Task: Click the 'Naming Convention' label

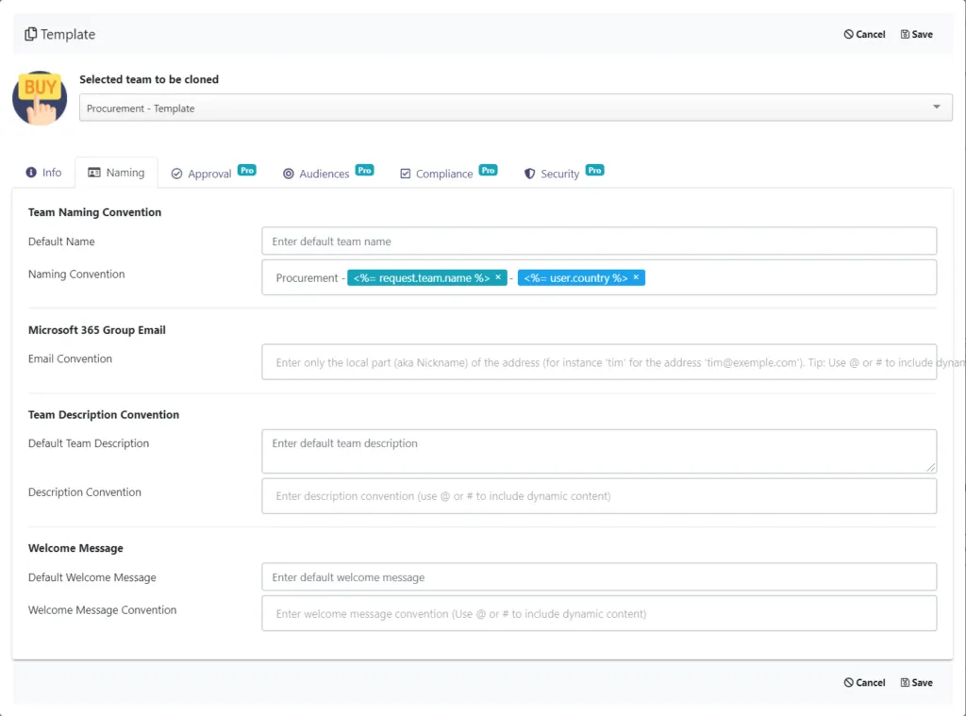Action: (76, 275)
